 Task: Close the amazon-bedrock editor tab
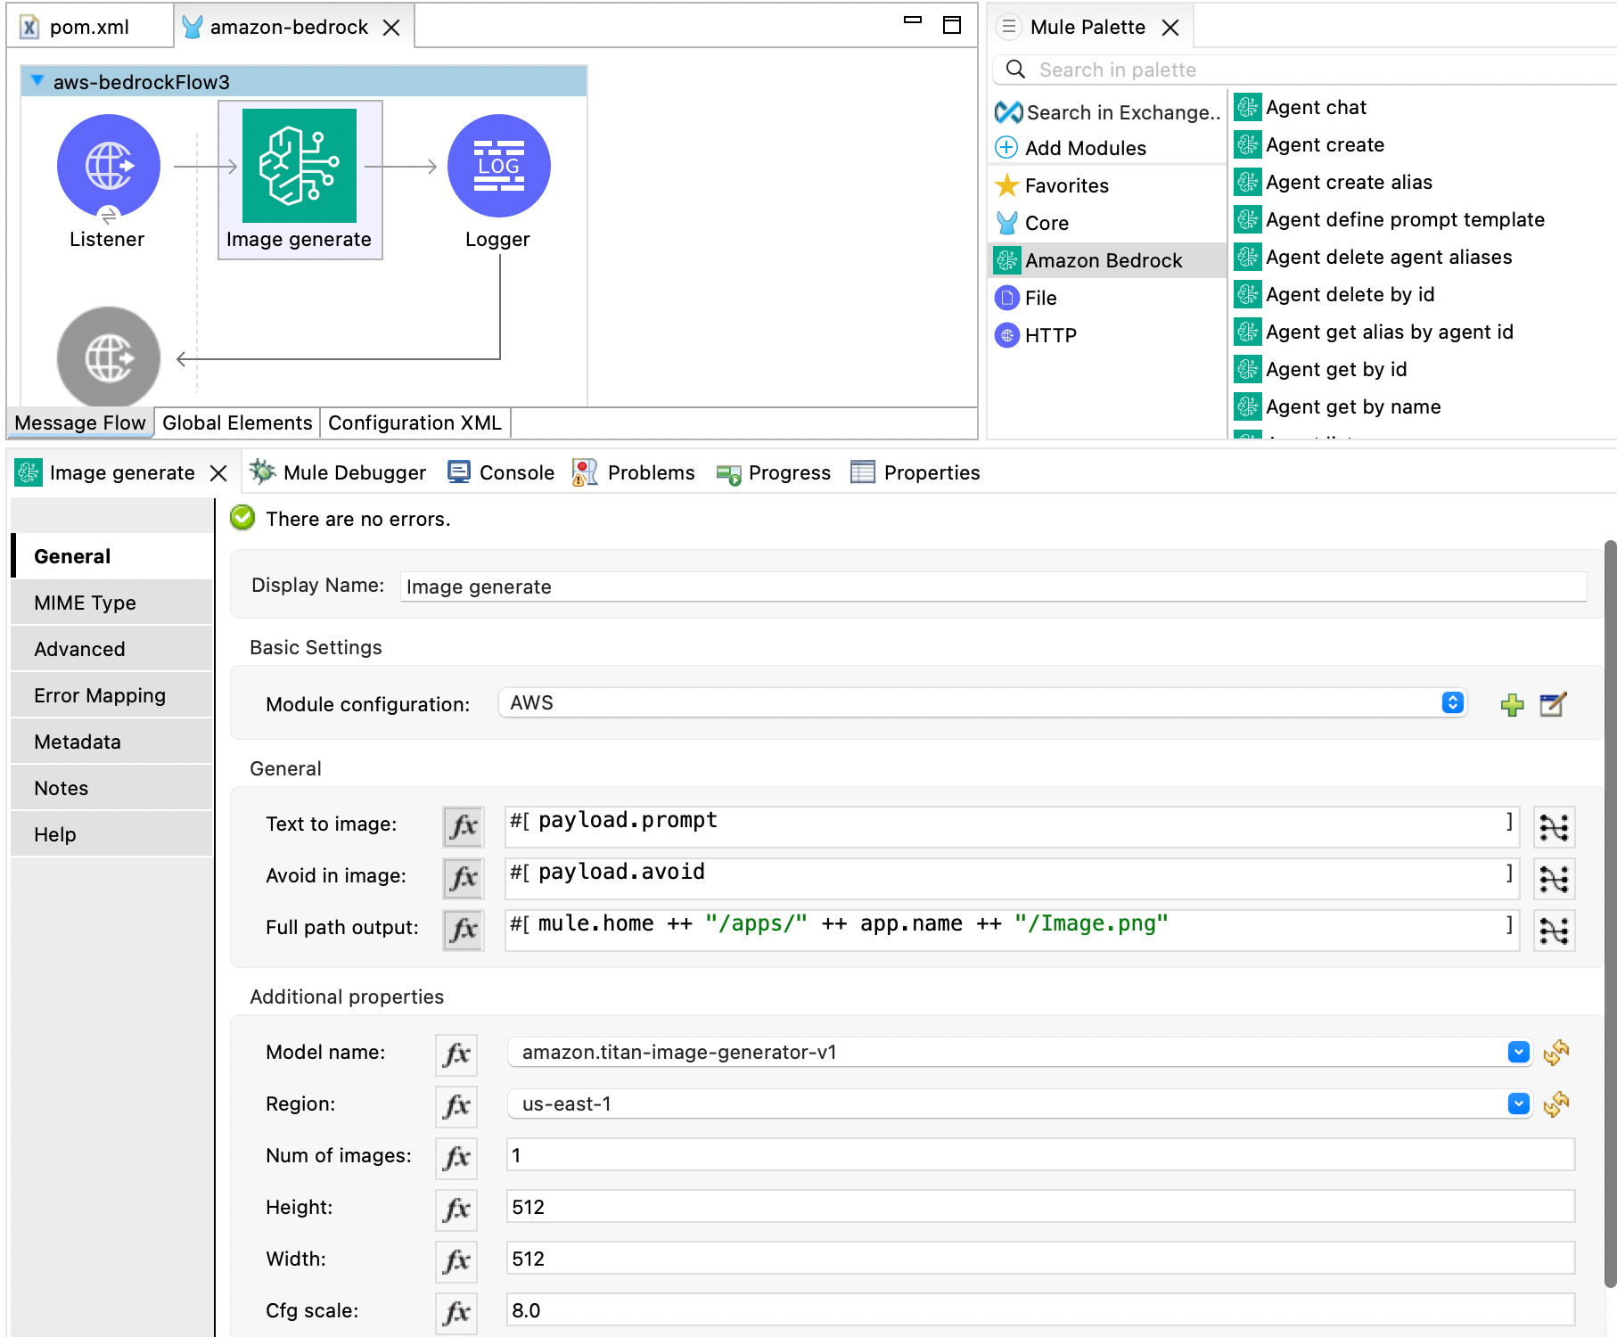[x=391, y=28]
